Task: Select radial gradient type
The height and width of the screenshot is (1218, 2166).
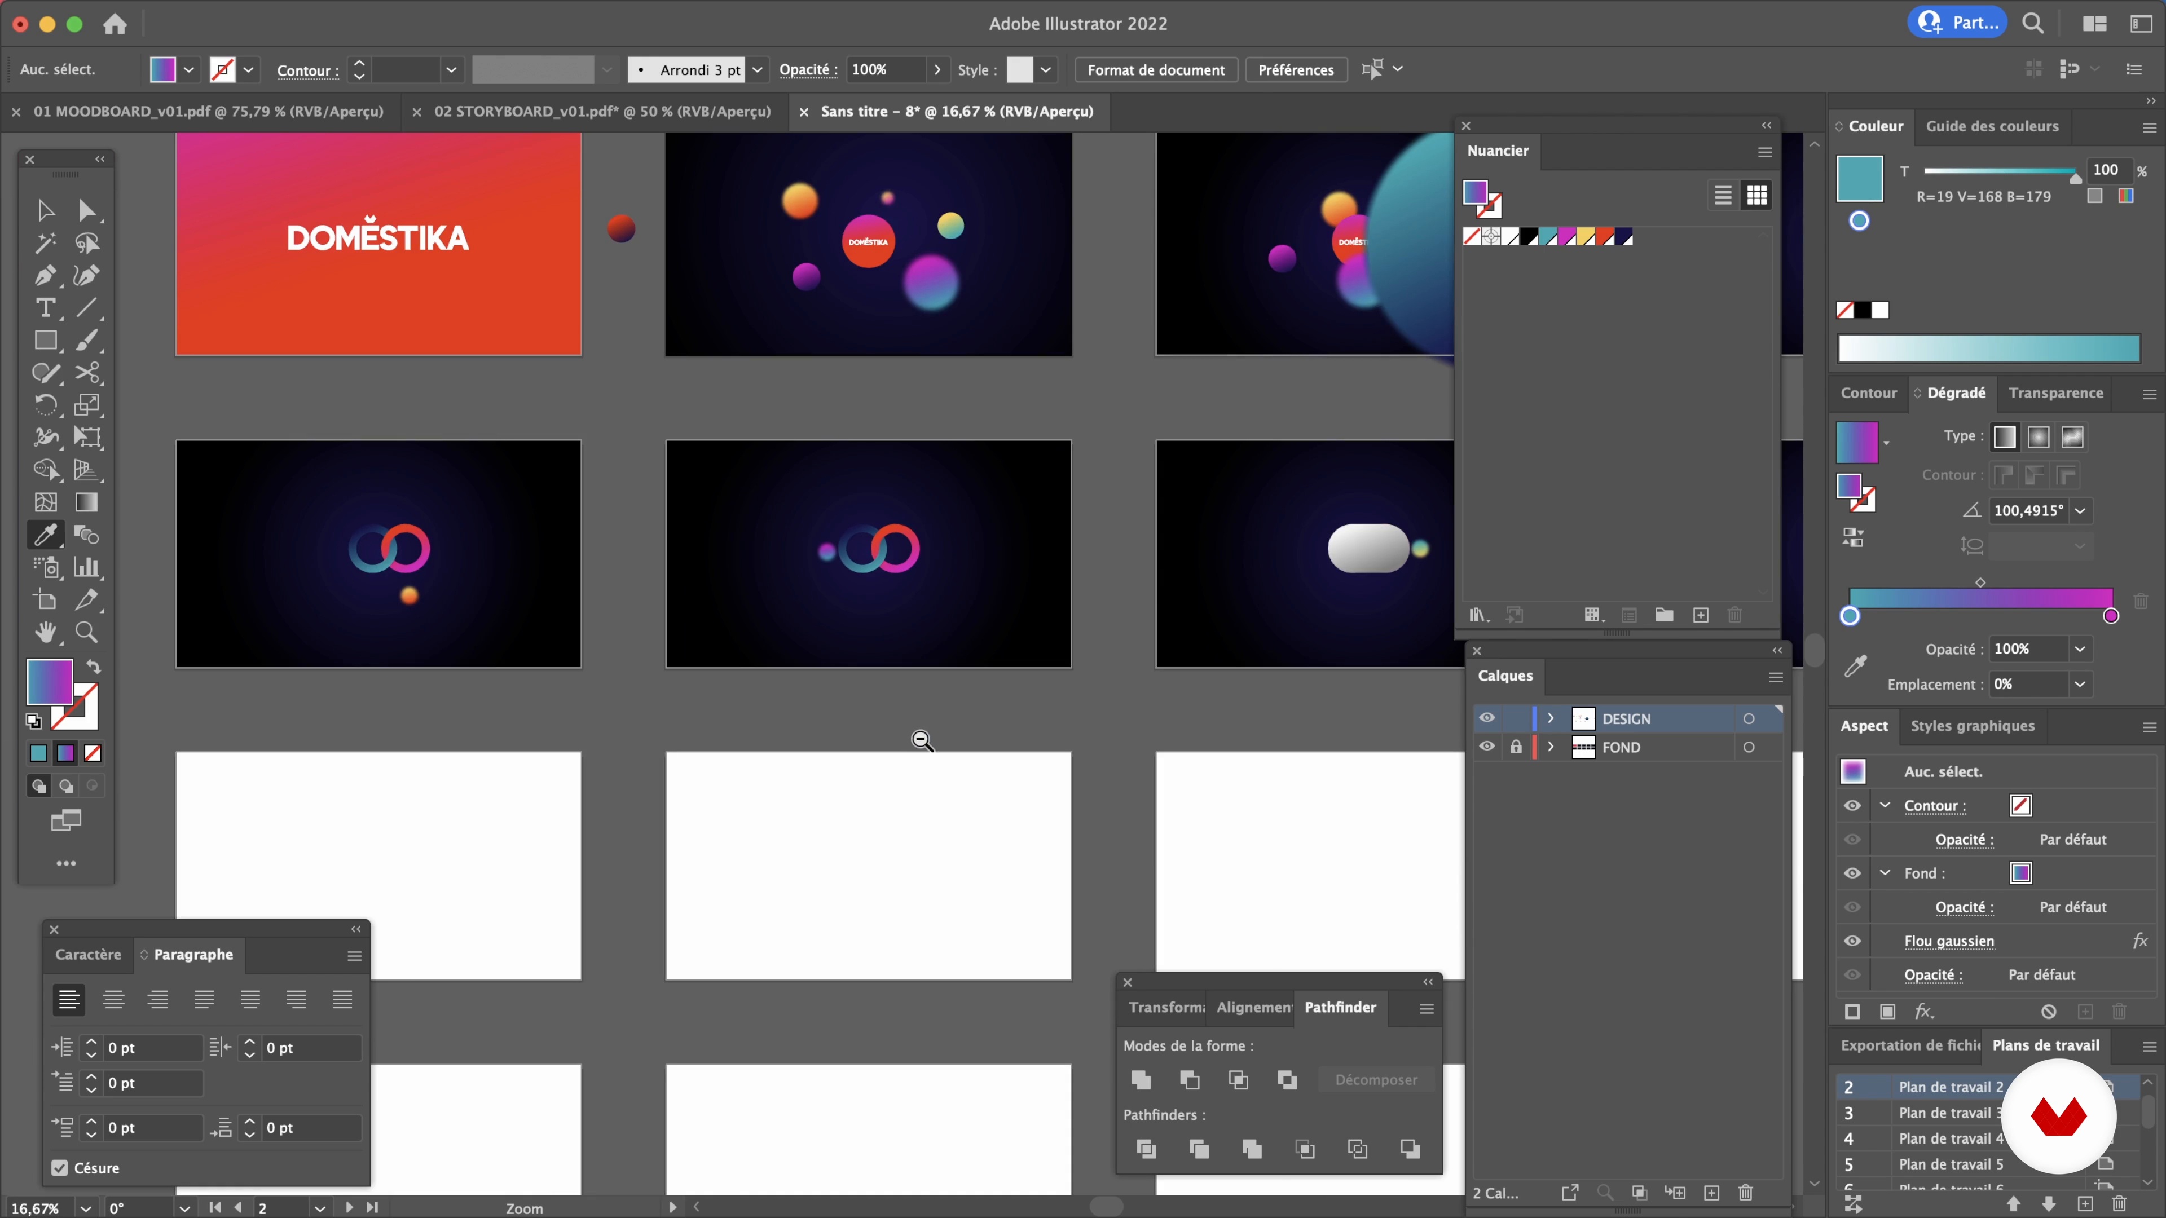Action: point(2038,437)
